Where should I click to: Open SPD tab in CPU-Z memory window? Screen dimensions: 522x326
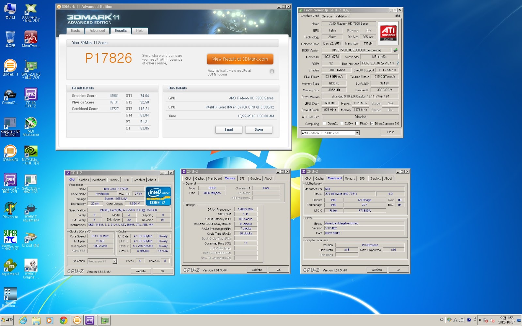tap(242, 178)
